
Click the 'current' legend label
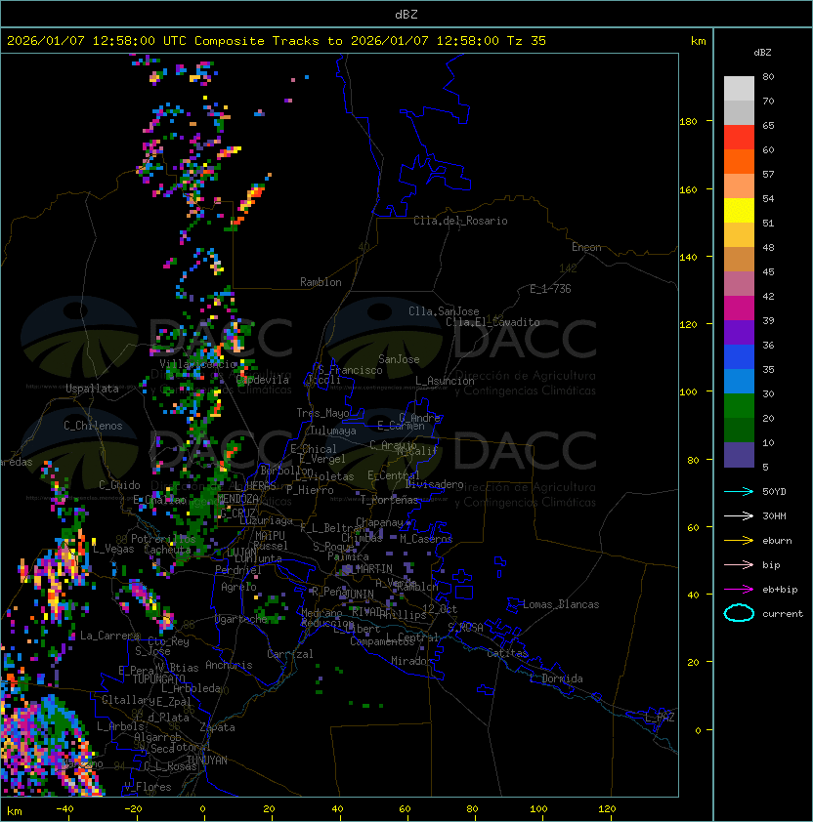pyautogui.click(x=783, y=613)
